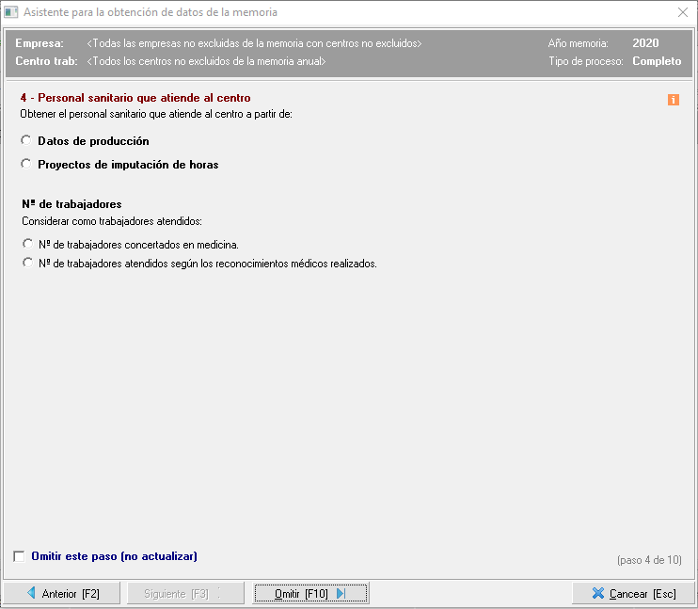Close the assistant window with the X
Screen dimensions: 698x609
pyautogui.click(x=682, y=13)
